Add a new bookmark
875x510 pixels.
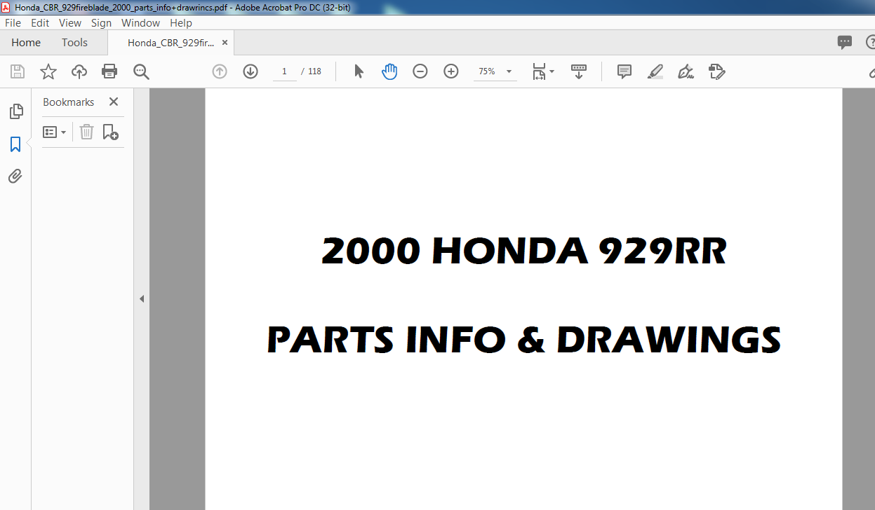pyautogui.click(x=110, y=132)
